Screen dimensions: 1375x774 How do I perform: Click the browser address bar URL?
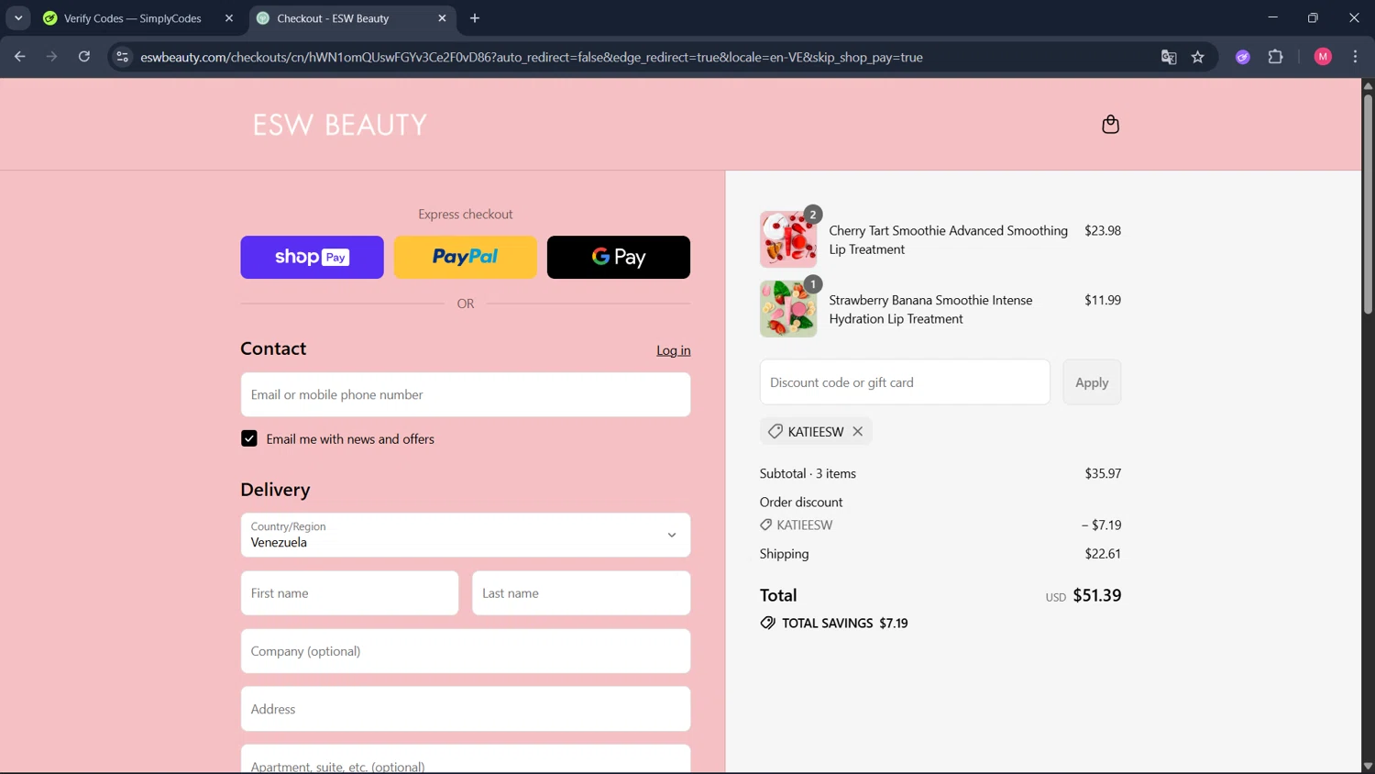click(532, 57)
